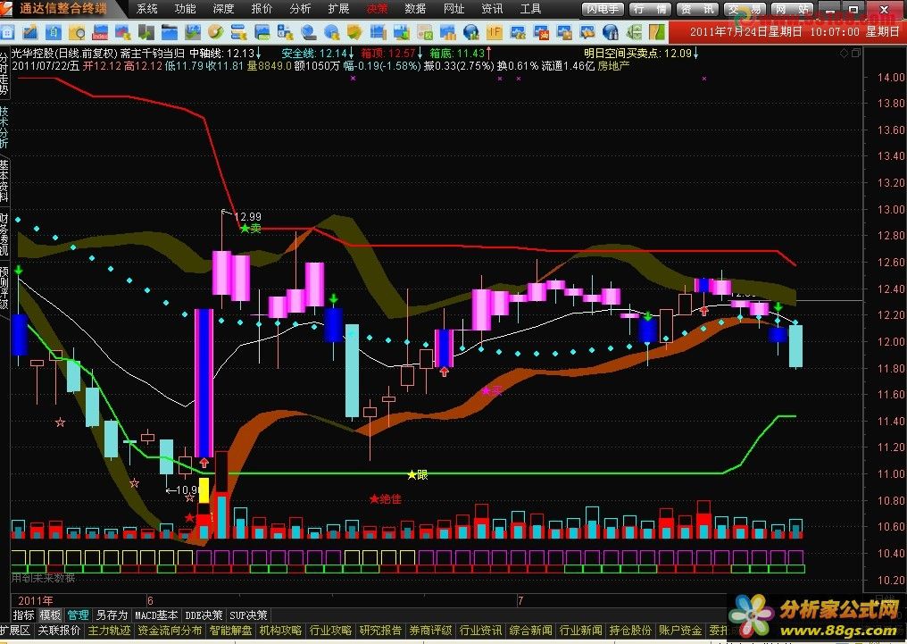The image size is (907, 644).
Task: Select the SUP决策 template tab
Action: (x=249, y=615)
